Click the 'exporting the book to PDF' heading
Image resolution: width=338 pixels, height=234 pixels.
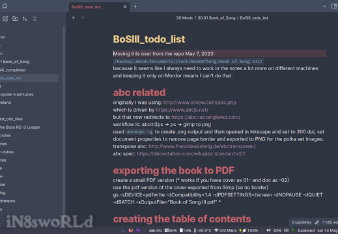click(x=173, y=171)
